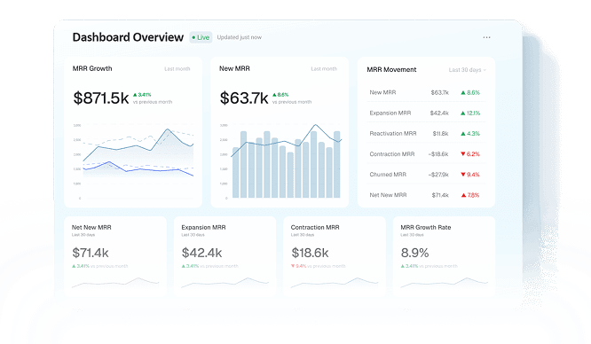Click the 8.9% MRR Growth Rate value
The image size is (591, 344).
[414, 253]
